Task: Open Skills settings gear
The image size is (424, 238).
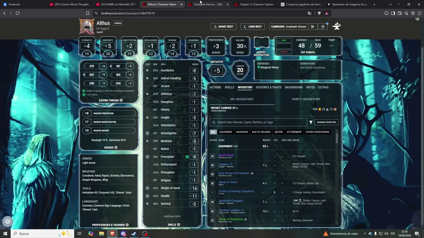Action: pyautogui.click(x=179, y=225)
